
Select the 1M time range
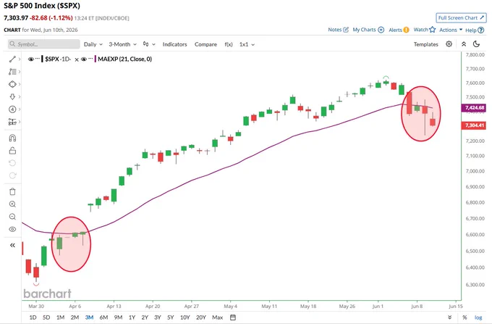coord(60,317)
